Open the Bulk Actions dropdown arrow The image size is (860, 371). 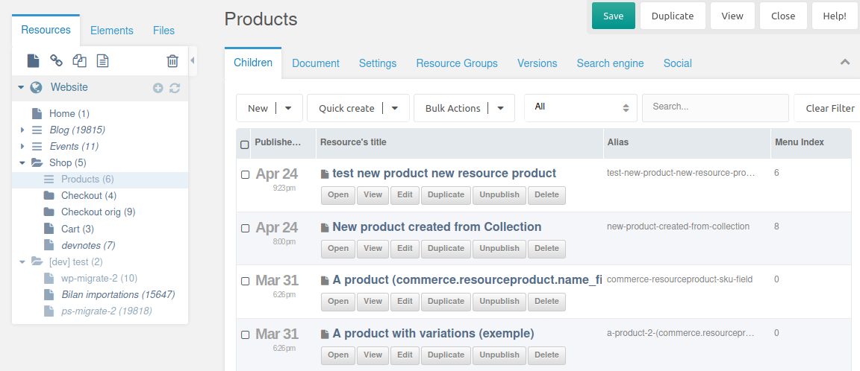501,108
